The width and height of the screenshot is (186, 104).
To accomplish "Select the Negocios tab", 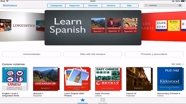I will point(74,5).
